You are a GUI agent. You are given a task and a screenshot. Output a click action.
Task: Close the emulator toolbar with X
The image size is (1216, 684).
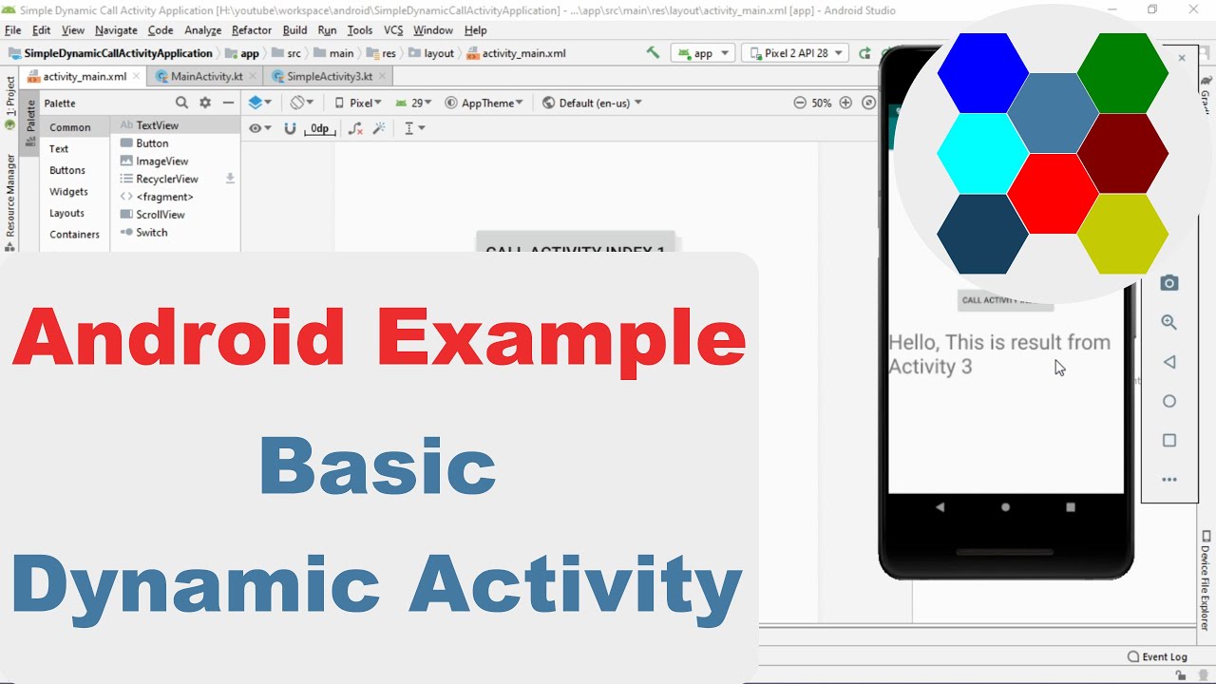pyautogui.click(x=1182, y=58)
